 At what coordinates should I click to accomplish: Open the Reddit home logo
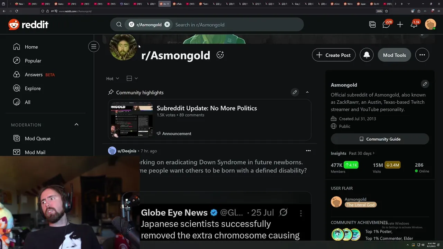click(28, 25)
